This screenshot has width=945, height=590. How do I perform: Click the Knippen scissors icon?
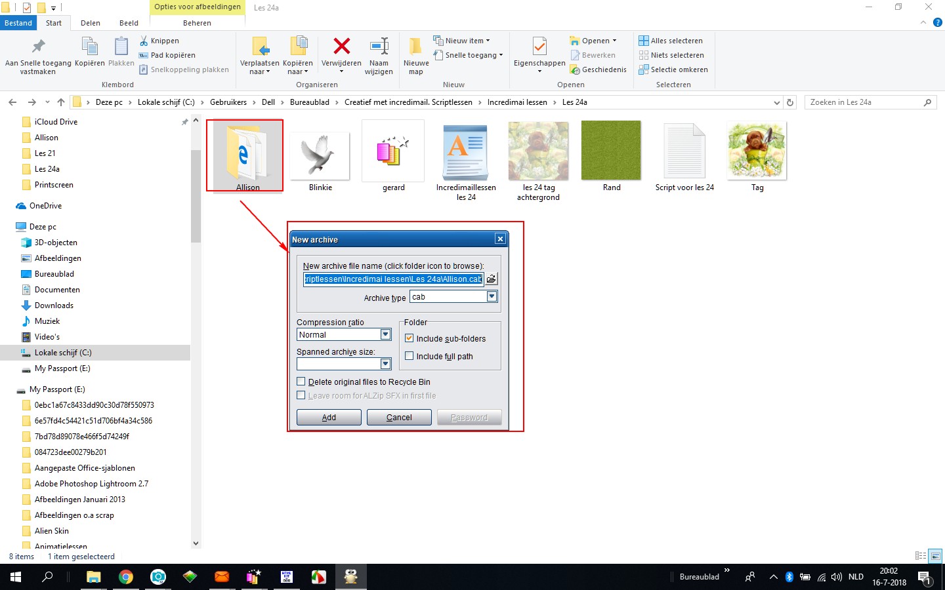click(144, 41)
